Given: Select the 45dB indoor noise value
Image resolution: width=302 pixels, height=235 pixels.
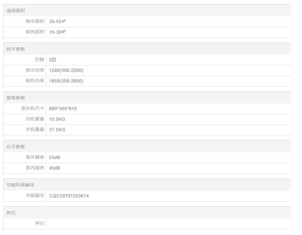Looking at the screenshot, I should (54, 168).
